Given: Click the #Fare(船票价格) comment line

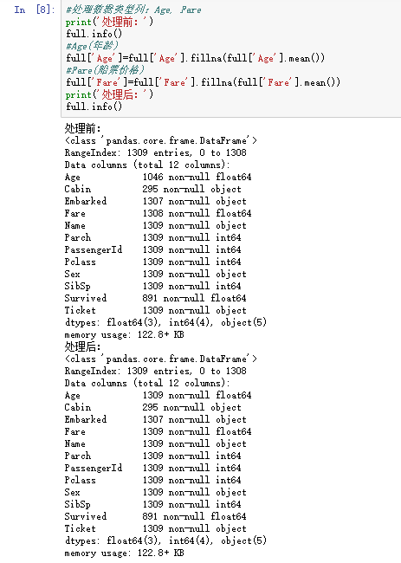Looking at the screenshot, I should (x=105, y=70).
